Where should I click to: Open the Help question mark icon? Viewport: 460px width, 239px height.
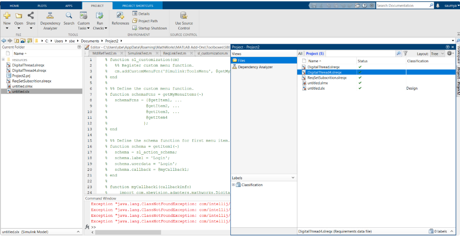[x=365, y=6]
